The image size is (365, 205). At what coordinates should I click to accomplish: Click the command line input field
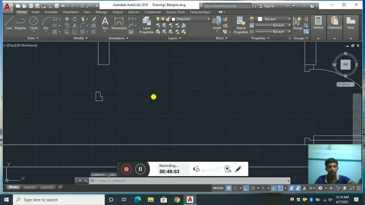point(189,181)
